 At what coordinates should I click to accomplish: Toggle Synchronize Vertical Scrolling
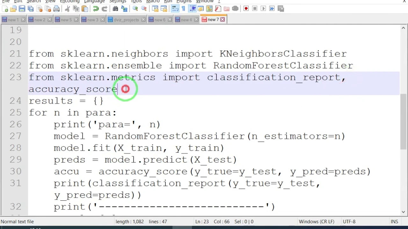[x=155, y=9]
